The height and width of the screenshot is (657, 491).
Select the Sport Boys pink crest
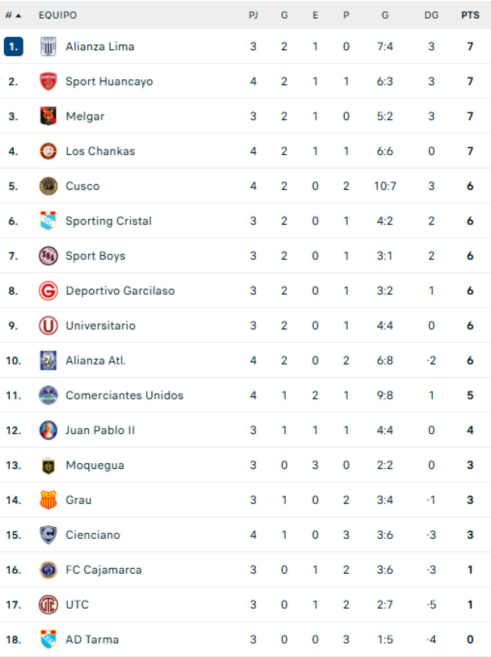(x=48, y=256)
